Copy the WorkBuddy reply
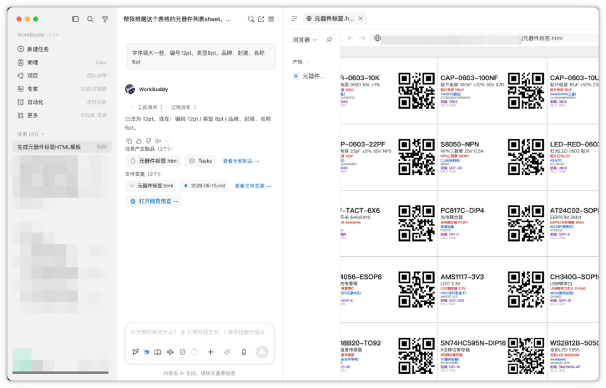 tap(129, 141)
